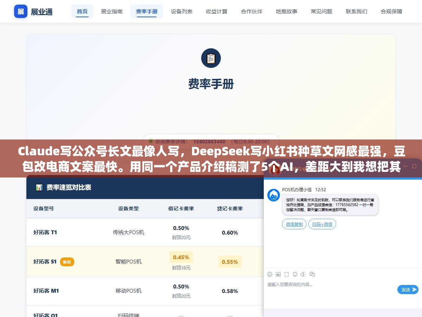
Task: Click the 传统大POS机 cell
Action: click(128, 232)
